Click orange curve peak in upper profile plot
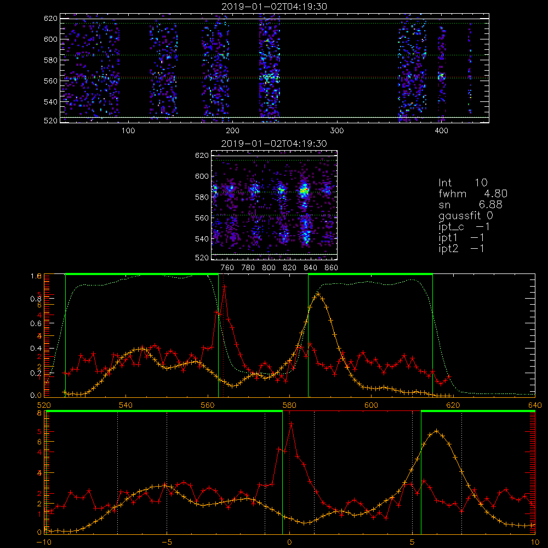Viewport: 548px width, 548px height. pos(318,295)
